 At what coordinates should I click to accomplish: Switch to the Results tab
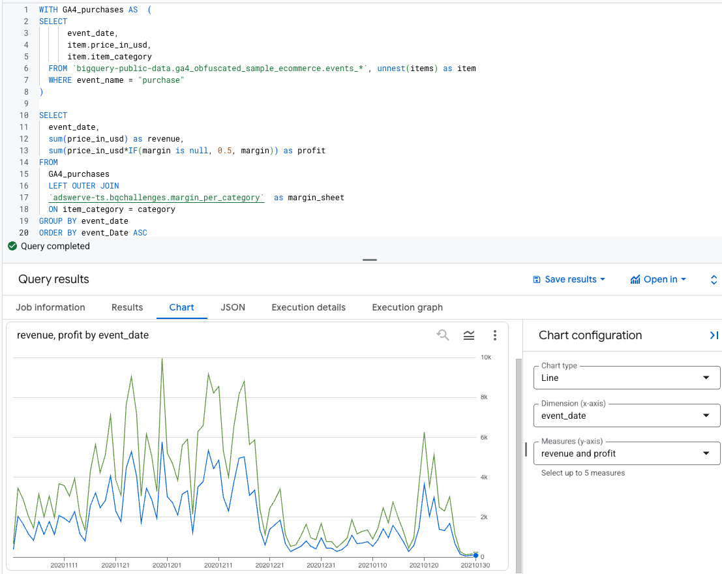127,307
